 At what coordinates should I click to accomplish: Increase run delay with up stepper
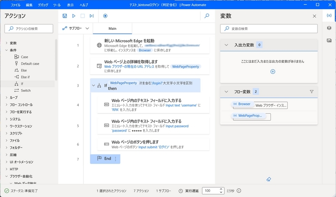point(221,189)
